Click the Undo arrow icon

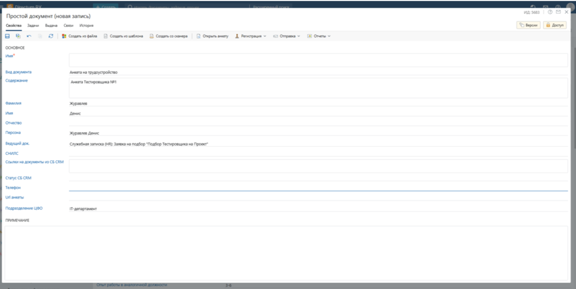[x=29, y=36]
